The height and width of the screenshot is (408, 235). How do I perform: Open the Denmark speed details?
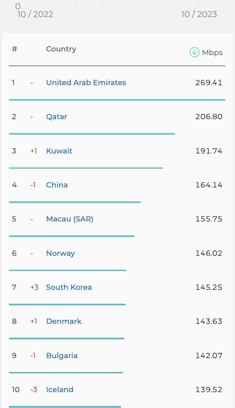pyautogui.click(x=64, y=321)
